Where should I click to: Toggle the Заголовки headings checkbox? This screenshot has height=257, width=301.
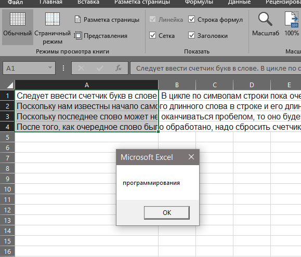[191, 35]
